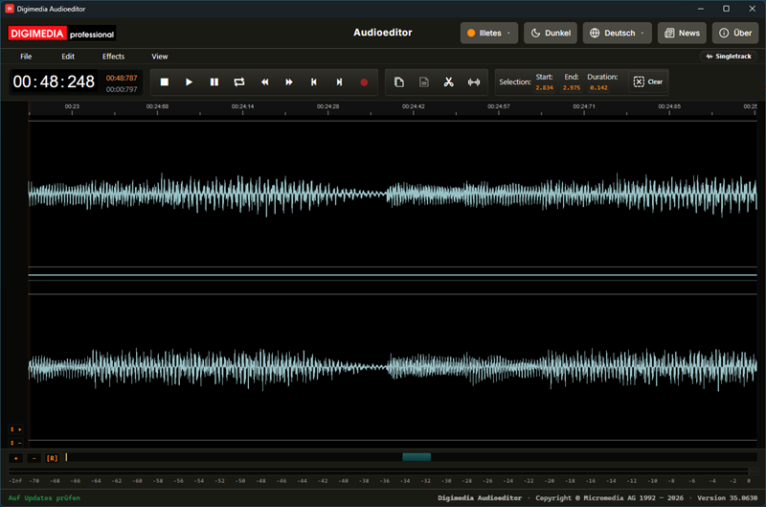The height and width of the screenshot is (507, 766).
Task: Toggle loop playback mode
Action: [x=238, y=82]
